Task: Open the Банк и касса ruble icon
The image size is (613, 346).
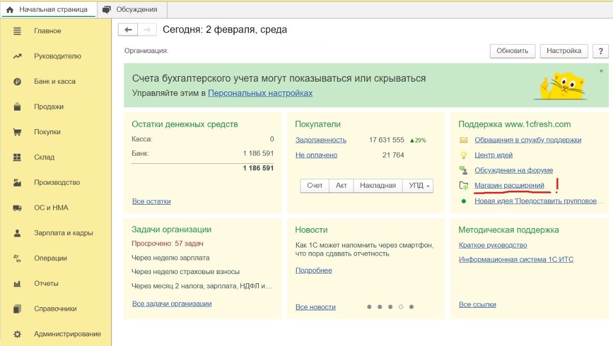Action: coord(17,82)
